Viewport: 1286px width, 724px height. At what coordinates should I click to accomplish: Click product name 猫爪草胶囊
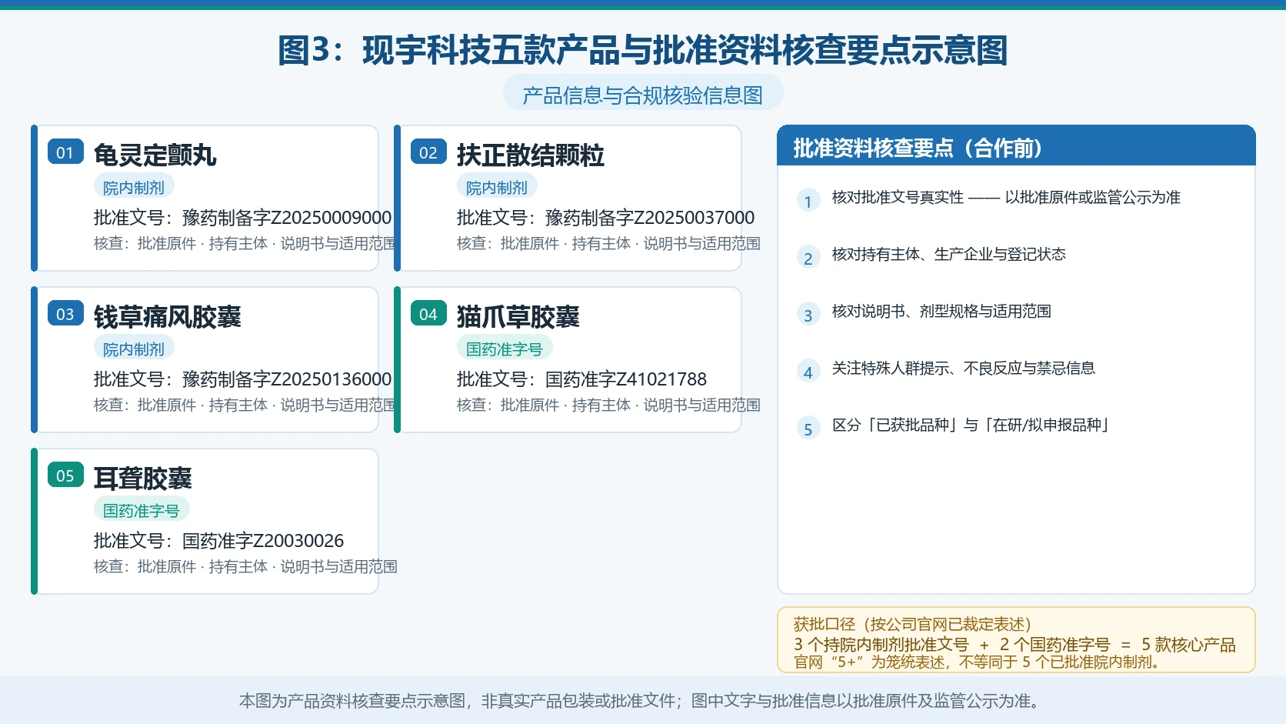coord(518,316)
